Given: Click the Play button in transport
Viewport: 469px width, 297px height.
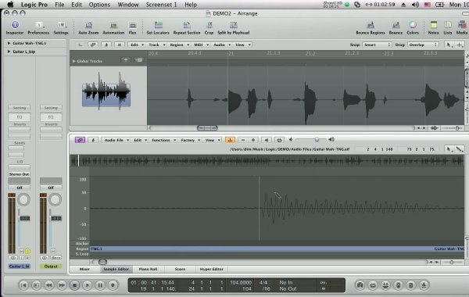Looking at the screenshot, I should click(87, 285).
